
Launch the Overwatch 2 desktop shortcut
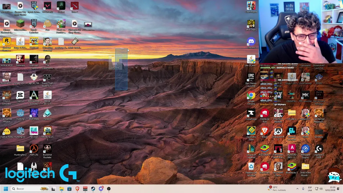point(278,134)
